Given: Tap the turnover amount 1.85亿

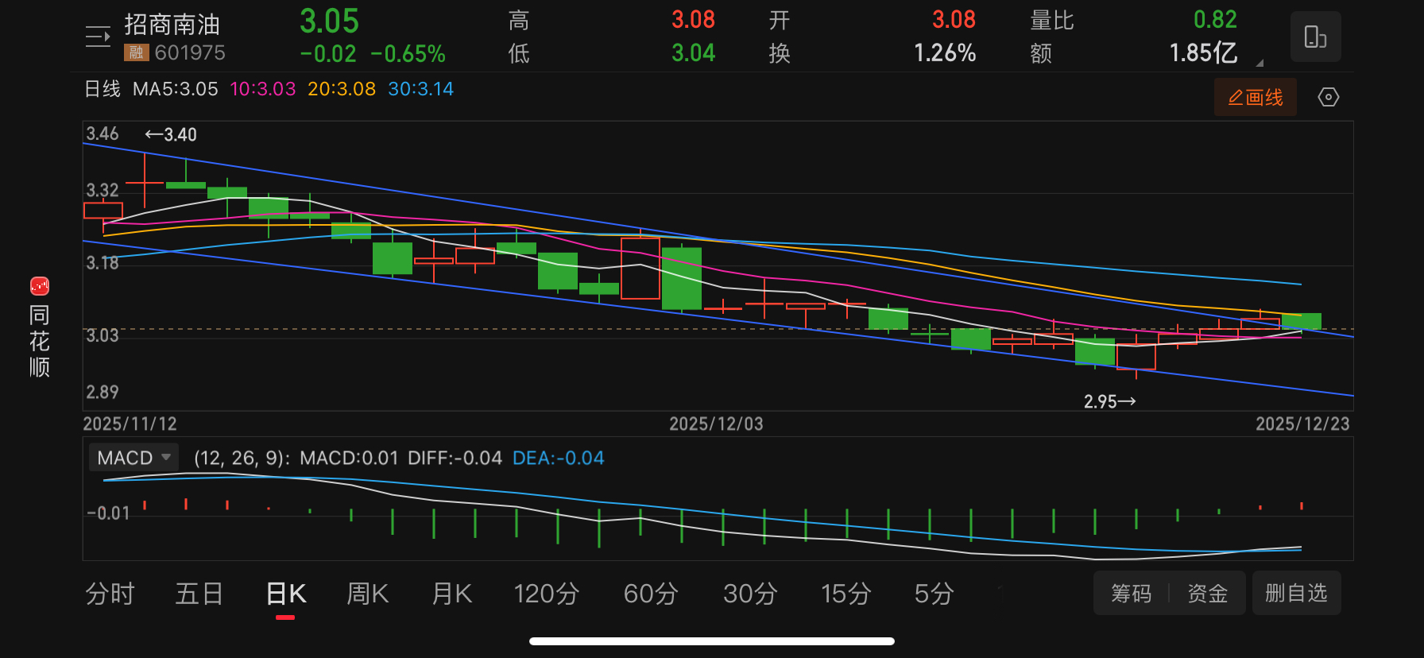Looking at the screenshot, I should click(x=1203, y=53).
